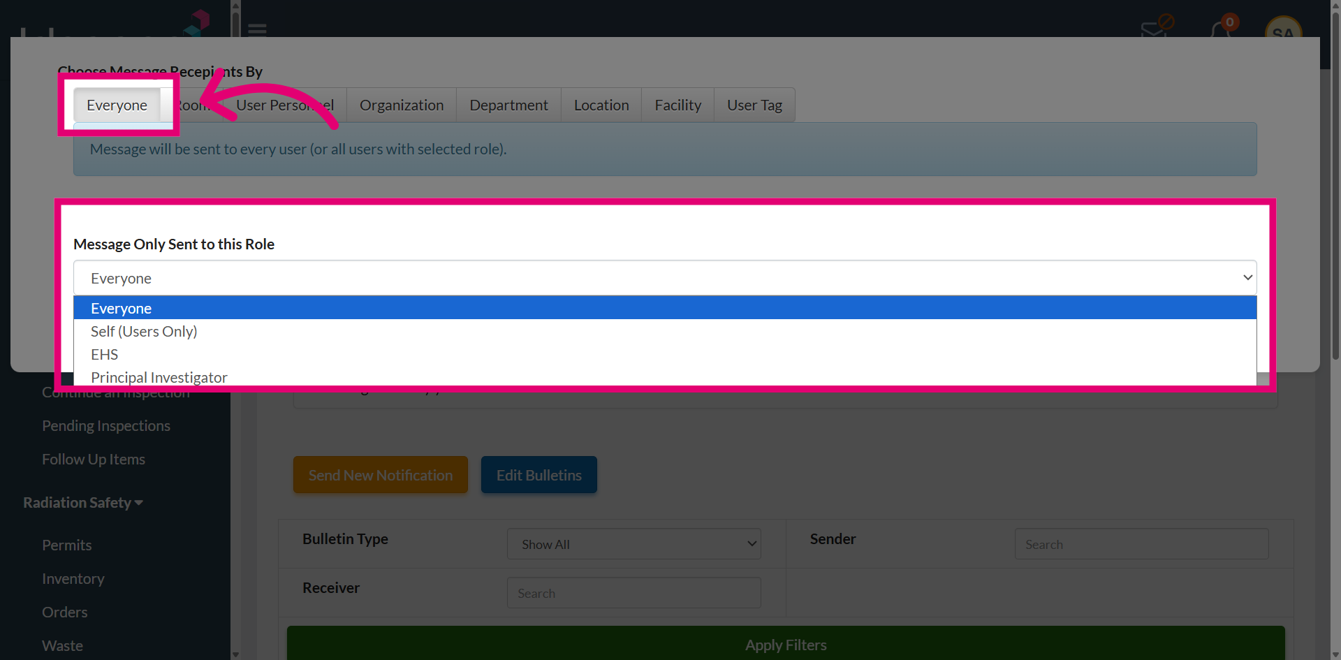
Task: Choose Self (Users Only) role option
Action: 665,331
